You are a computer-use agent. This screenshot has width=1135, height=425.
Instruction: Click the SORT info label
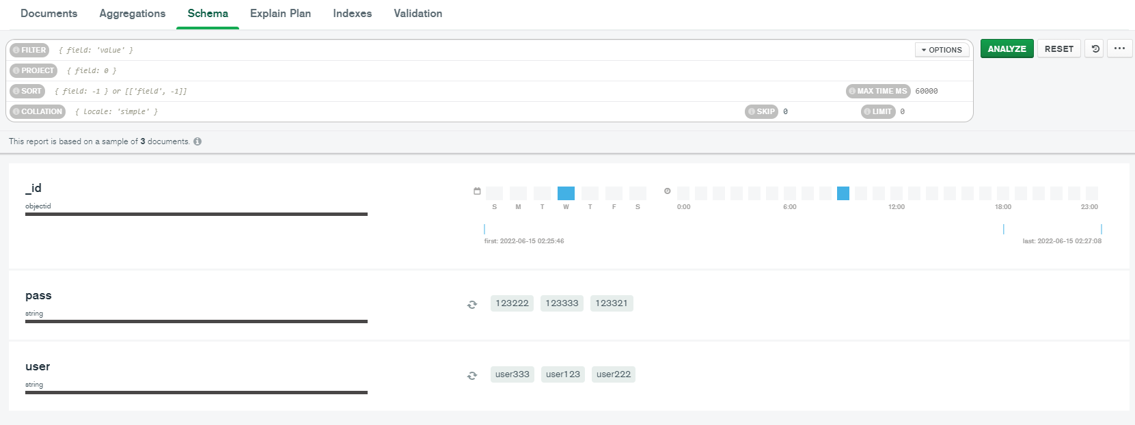click(x=27, y=91)
